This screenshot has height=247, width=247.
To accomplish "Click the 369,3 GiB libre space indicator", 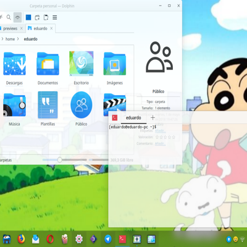I will pyautogui.click(x=122, y=160).
